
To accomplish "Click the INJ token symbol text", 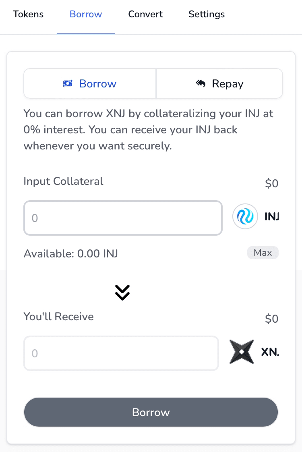I will (271, 217).
